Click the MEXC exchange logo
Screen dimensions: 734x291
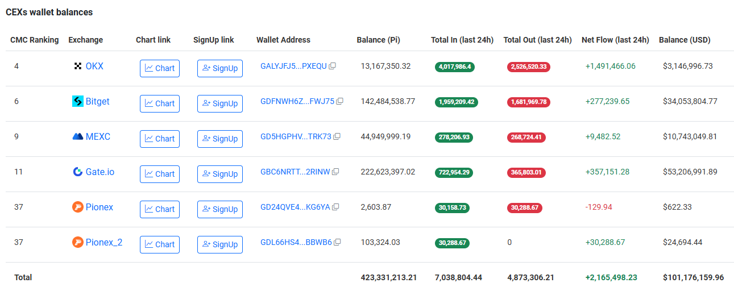point(78,136)
